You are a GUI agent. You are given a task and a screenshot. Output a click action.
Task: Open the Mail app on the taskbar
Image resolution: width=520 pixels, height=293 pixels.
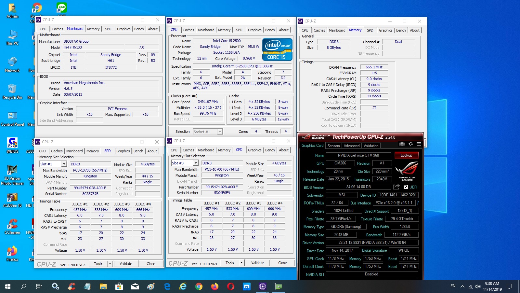coord(135,286)
